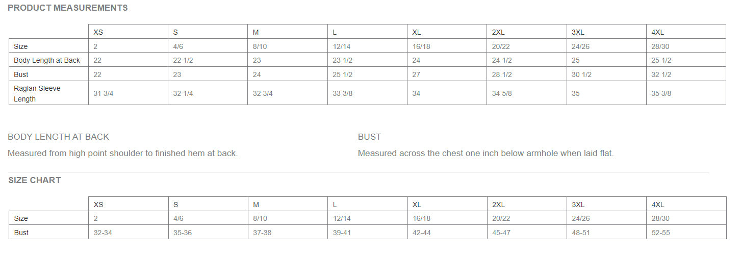Click the 30 1/2 bust measurement cell
This screenshot has width=741, height=254.
tap(581, 74)
